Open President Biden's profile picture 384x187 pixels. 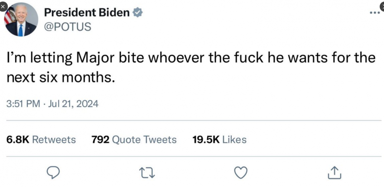[20, 20]
